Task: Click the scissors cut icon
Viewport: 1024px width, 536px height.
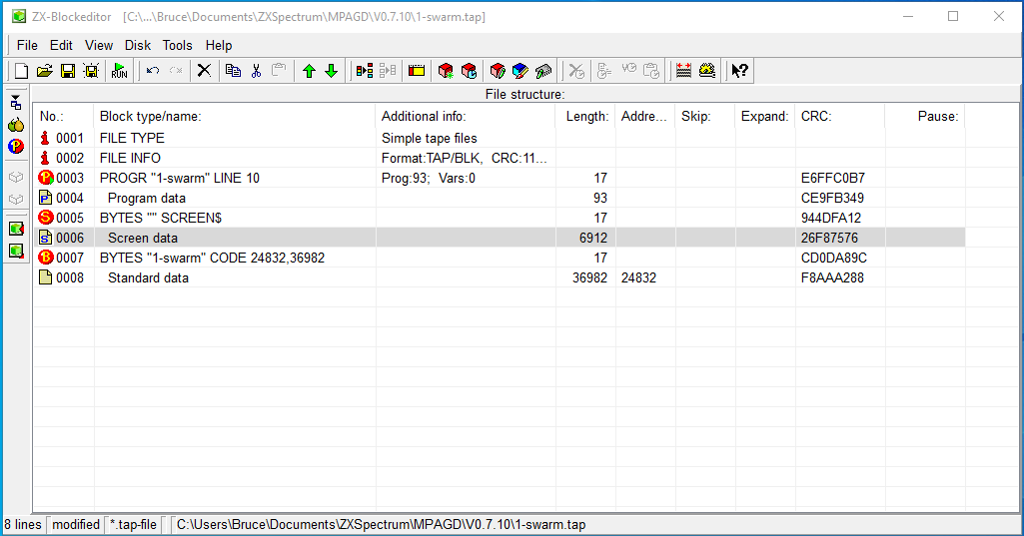Action: [256, 71]
